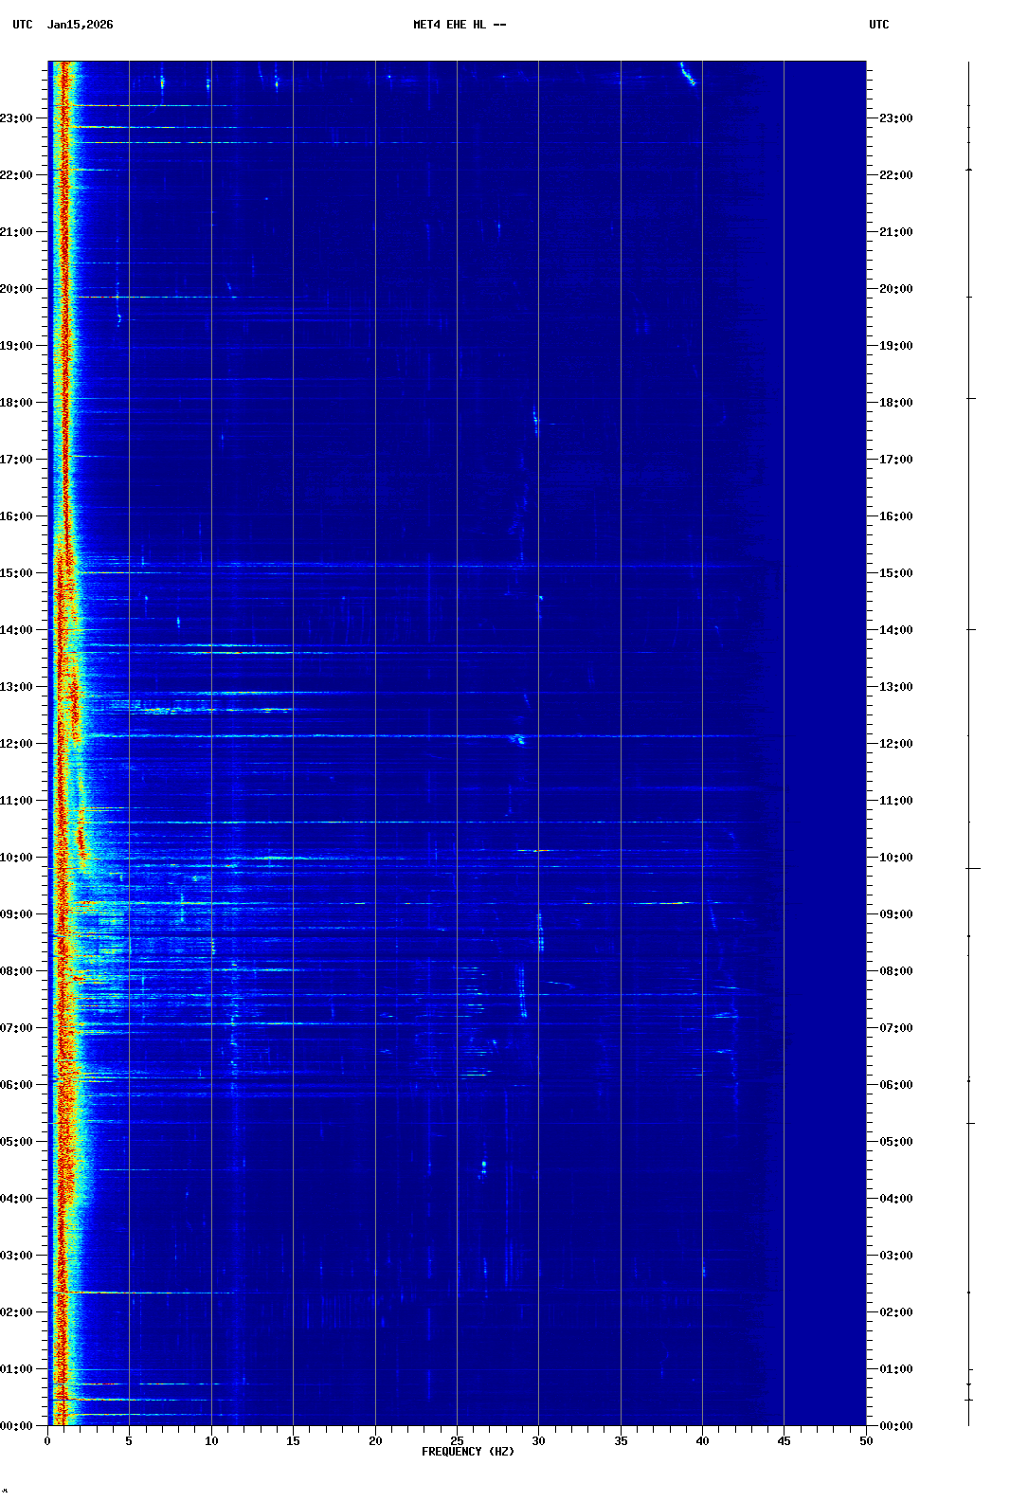The image size is (1010, 1501).
Task: Click the Jan15,2026 date label
Action: [x=80, y=25]
